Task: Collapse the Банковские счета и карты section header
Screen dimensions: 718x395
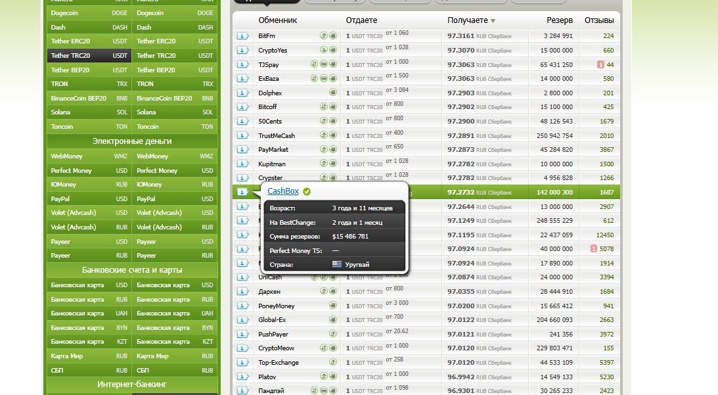Action: (x=132, y=270)
